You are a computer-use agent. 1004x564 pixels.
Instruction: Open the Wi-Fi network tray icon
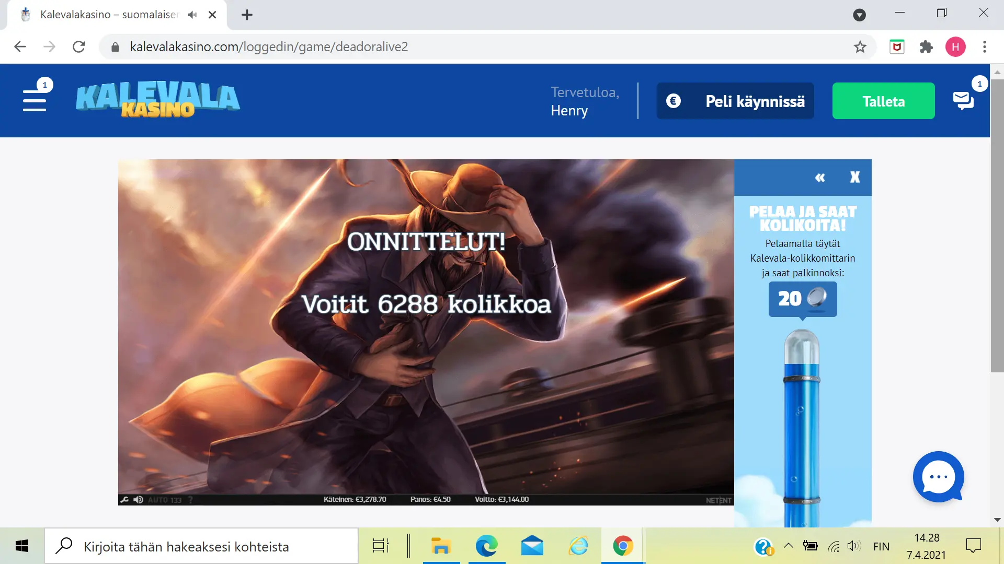(x=834, y=546)
